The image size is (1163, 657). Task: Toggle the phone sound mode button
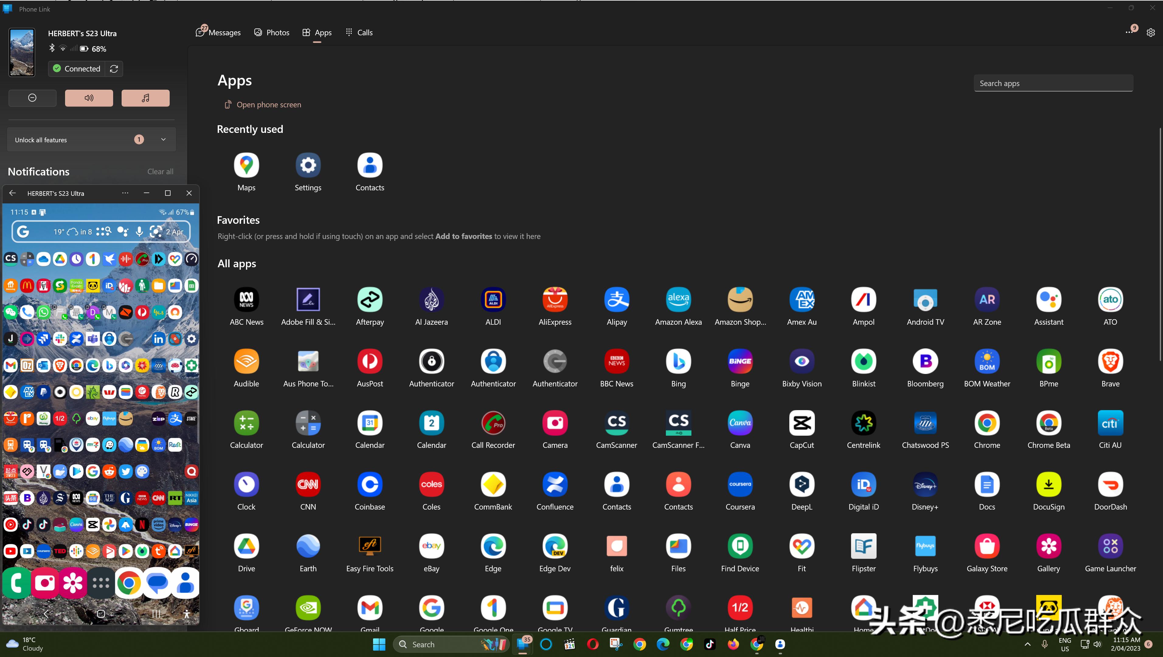coord(89,98)
